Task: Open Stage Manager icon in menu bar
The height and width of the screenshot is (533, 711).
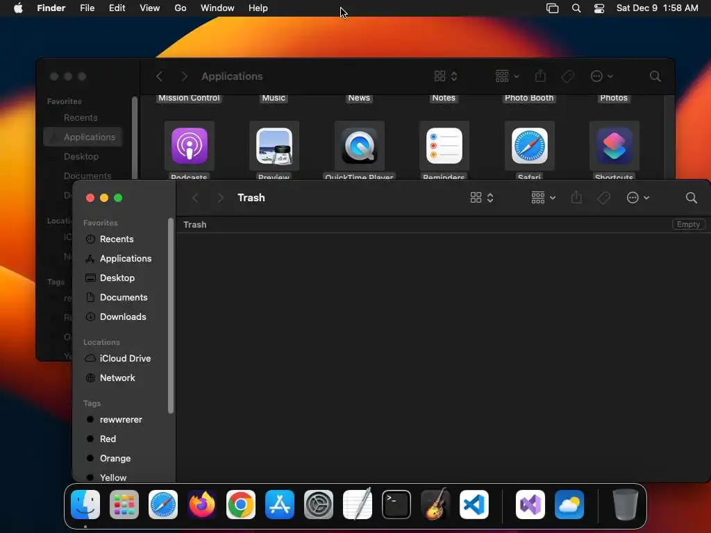Action: point(552,8)
